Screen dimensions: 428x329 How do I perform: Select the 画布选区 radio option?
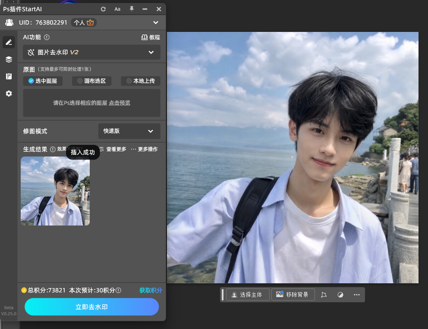pos(91,81)
